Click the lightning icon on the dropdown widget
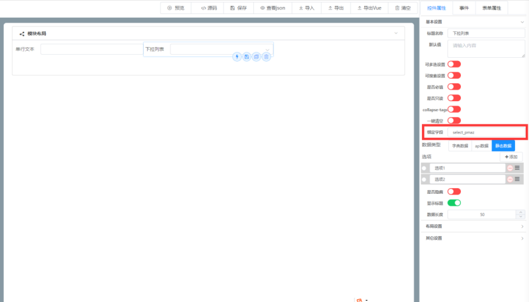The height and width of the screenshot is (302, 529). (x=237, y=57)
